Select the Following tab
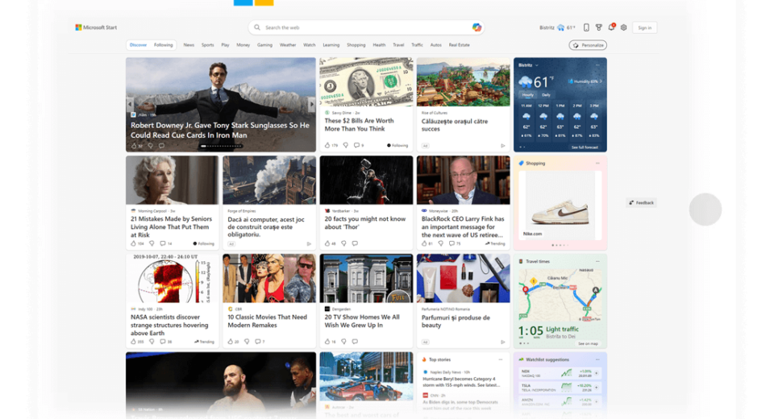 tap(164, 45)
